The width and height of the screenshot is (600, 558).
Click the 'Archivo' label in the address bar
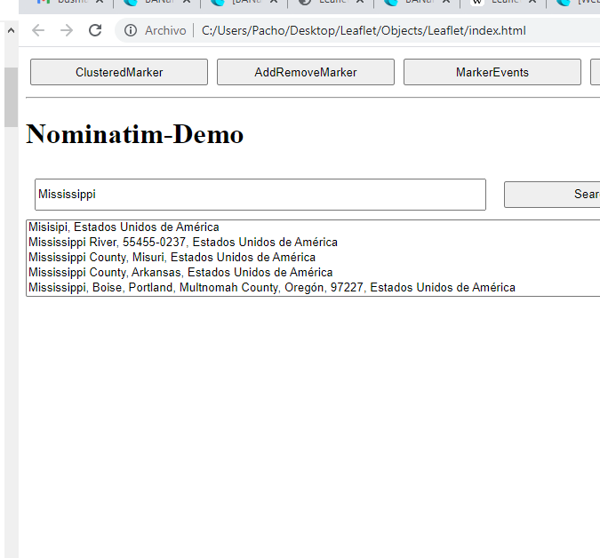click(x=165, y=30)
